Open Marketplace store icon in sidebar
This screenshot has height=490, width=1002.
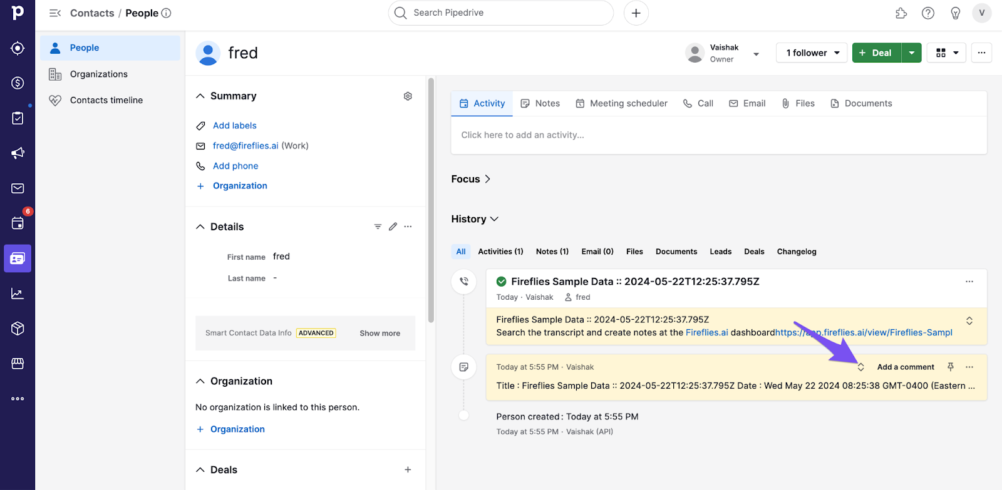coord(18,364)
